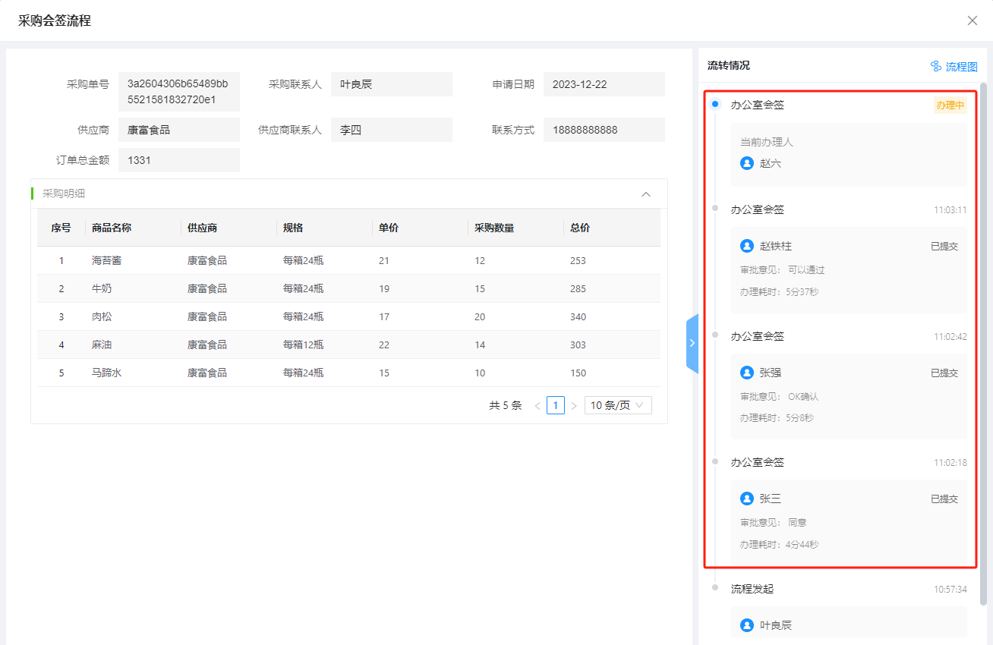Click the 供应商联系人 field showing 李四
993x645 pixels.
(x=391, y=130)
